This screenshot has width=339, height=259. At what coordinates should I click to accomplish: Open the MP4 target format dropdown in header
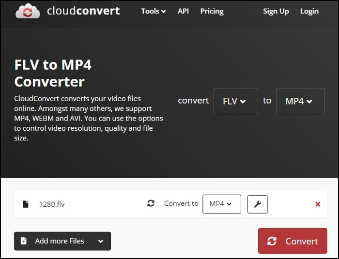[300, 101]
